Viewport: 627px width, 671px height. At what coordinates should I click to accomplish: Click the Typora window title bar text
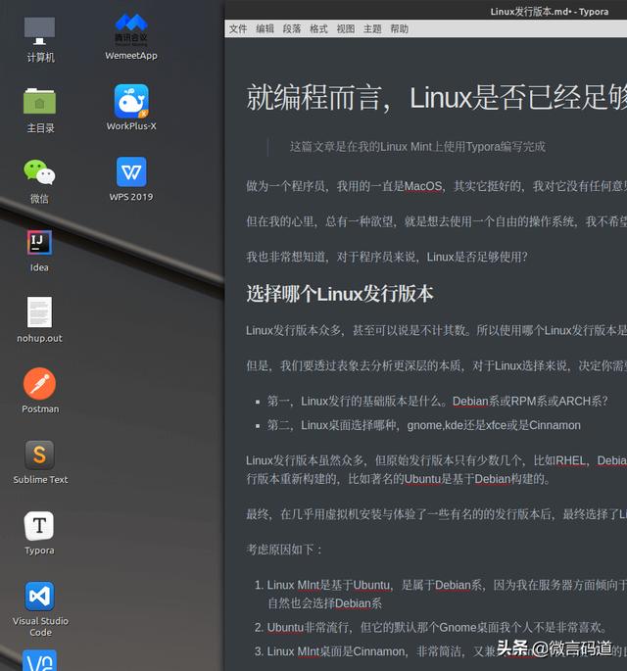[549, 12]
